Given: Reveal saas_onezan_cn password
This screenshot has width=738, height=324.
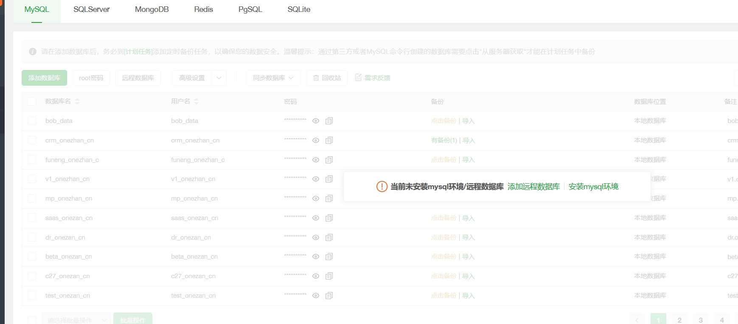Looking at the screenshot, I should coord(316,218).
